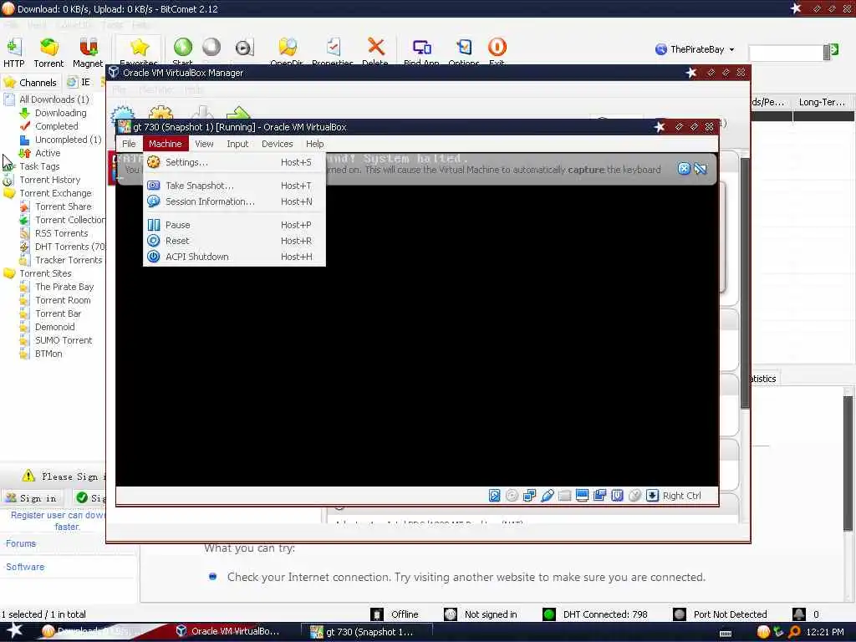Open the Forums link

pyautogui.click(x=21, y=543)
